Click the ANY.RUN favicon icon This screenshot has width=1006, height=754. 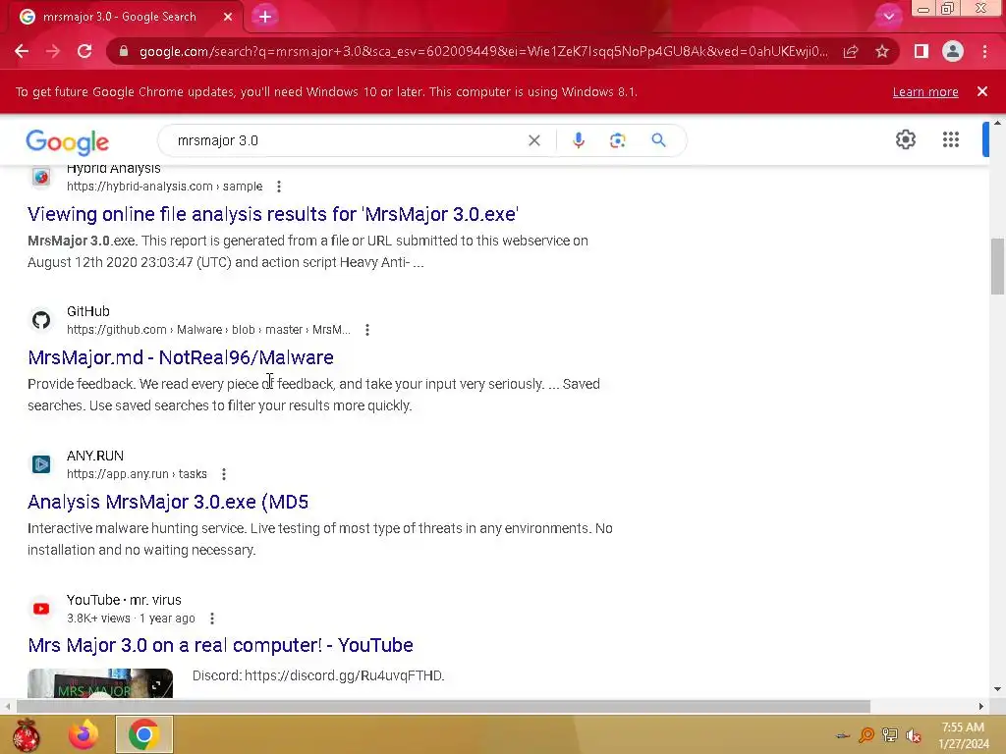(41, 464)
